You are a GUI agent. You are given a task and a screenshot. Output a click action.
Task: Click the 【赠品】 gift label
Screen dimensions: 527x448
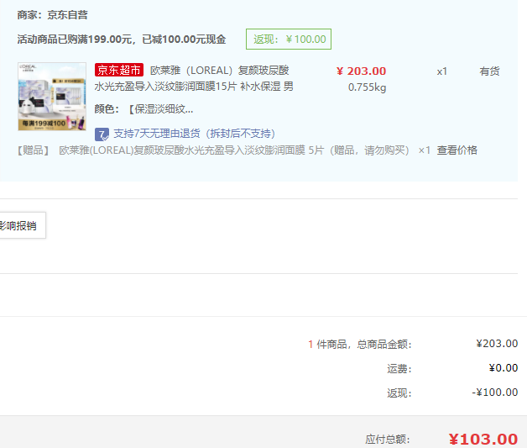33,150
